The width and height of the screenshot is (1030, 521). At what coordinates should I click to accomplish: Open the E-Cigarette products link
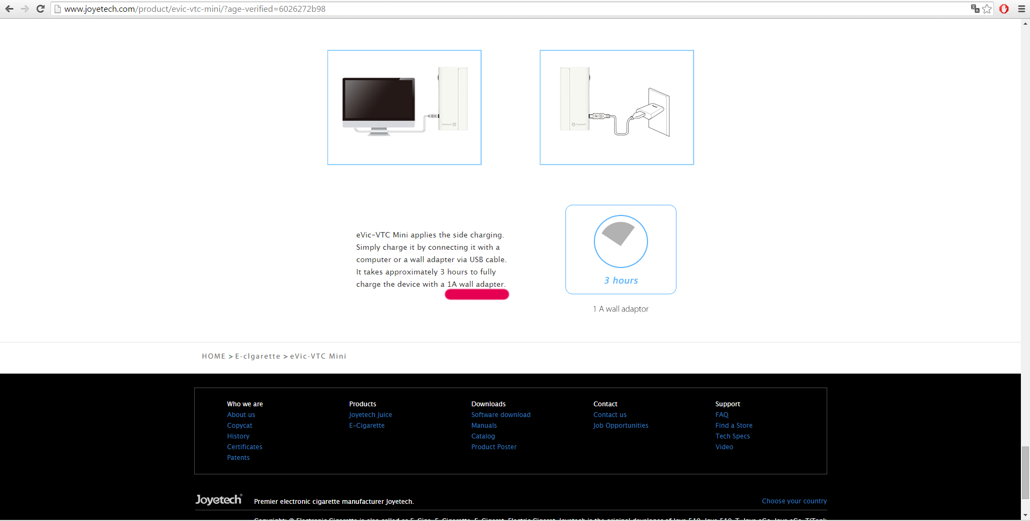367,426
